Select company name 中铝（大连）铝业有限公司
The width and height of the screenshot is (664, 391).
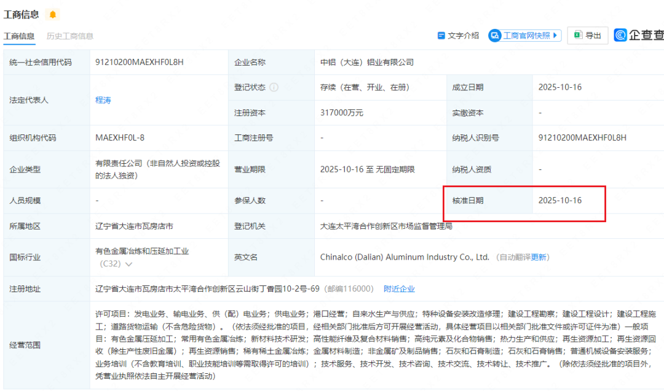tap(366, 62)
